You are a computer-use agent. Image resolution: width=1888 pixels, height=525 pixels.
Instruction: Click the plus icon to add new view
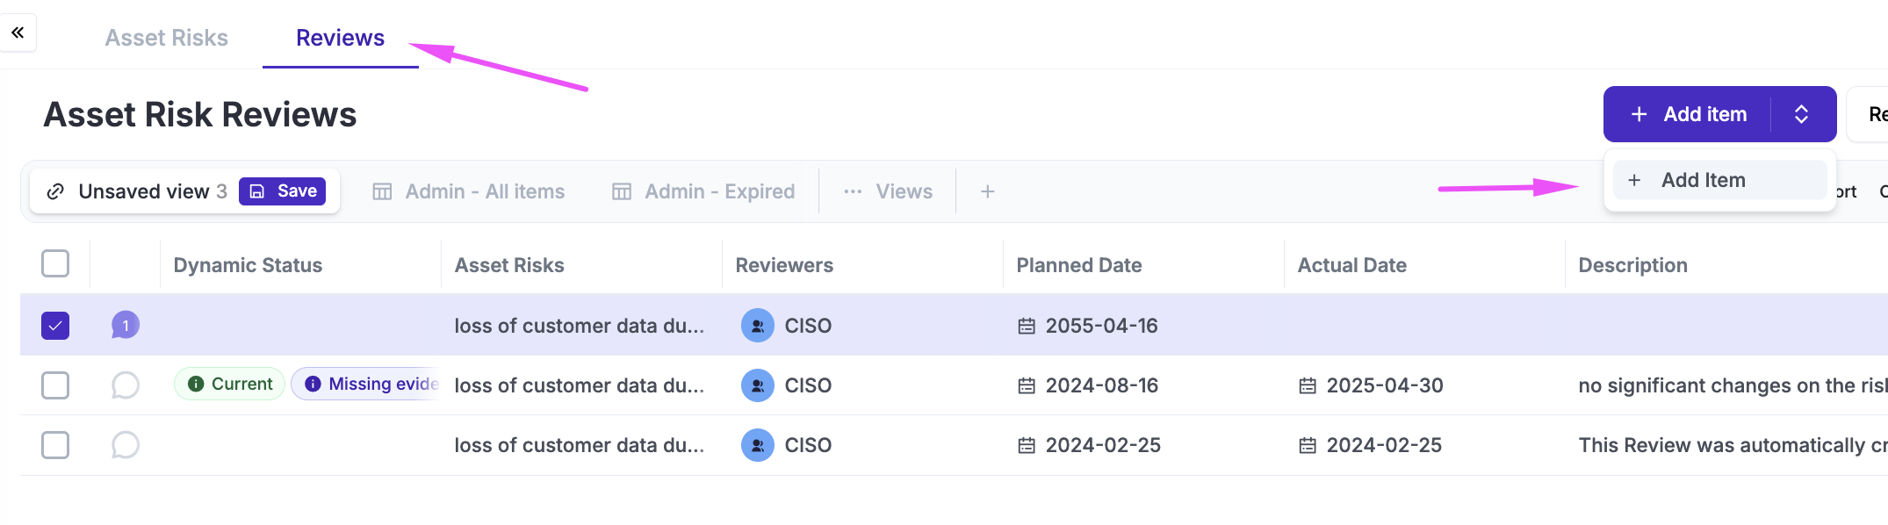(x=987, y=191)
